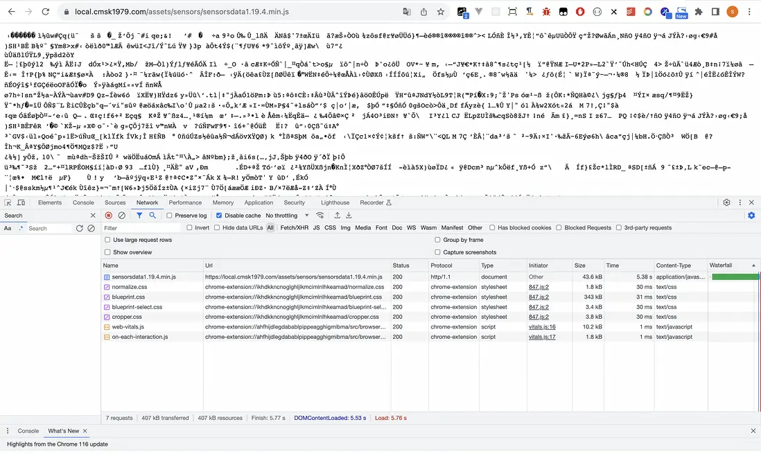Open the DevTools Console tab
Image resolution: width=761 pixels, height=454 pixels.
point(83,202)
